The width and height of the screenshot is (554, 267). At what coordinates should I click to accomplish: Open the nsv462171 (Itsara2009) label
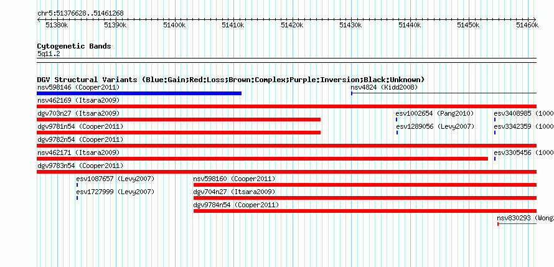point(78,152)
